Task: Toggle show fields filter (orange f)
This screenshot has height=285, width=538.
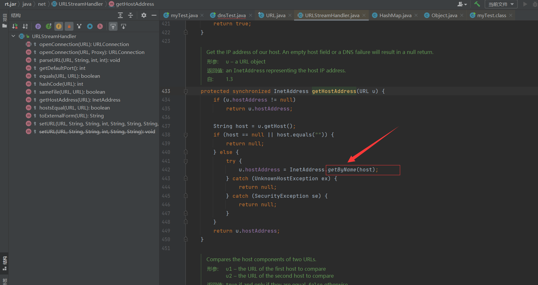Action: (x=59, y=26)
